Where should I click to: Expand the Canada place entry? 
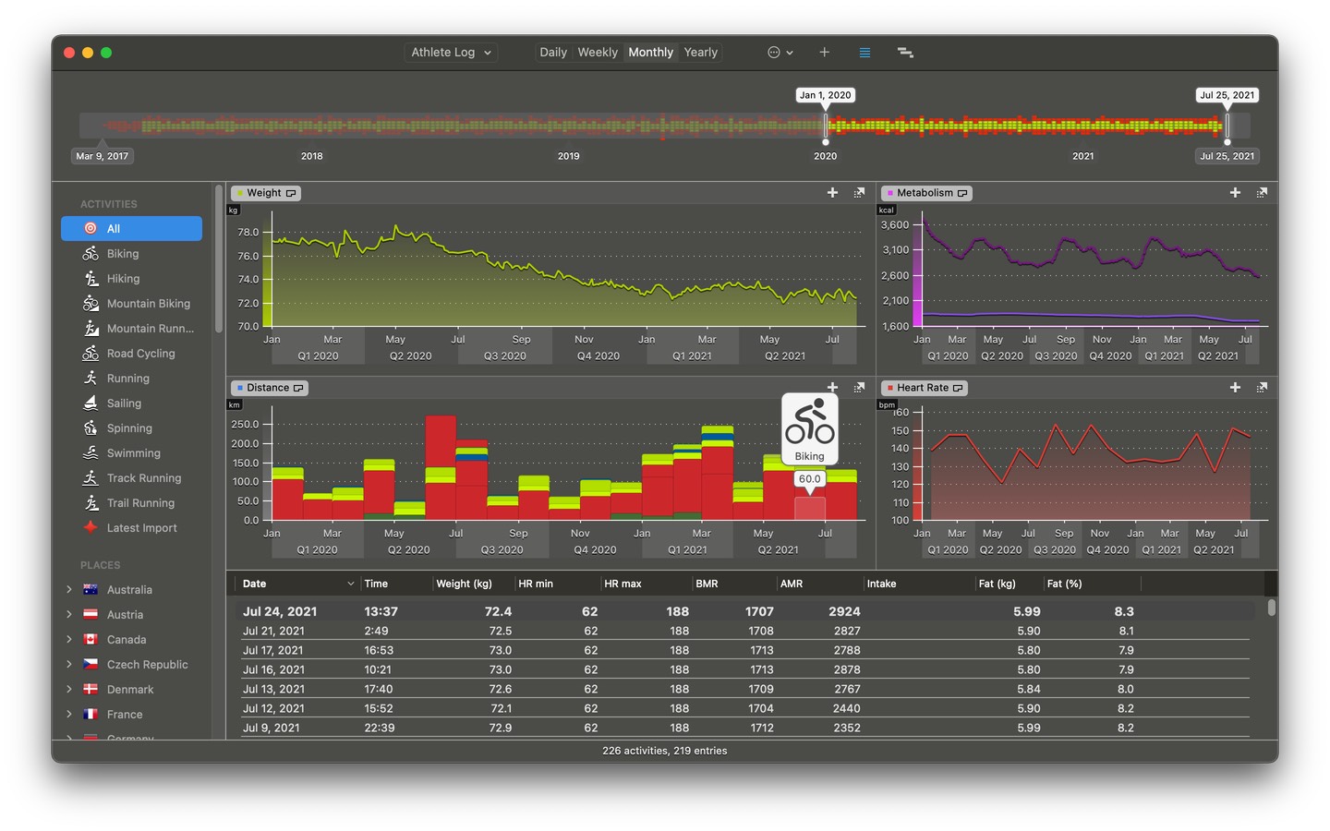click(x=69, y=640)
